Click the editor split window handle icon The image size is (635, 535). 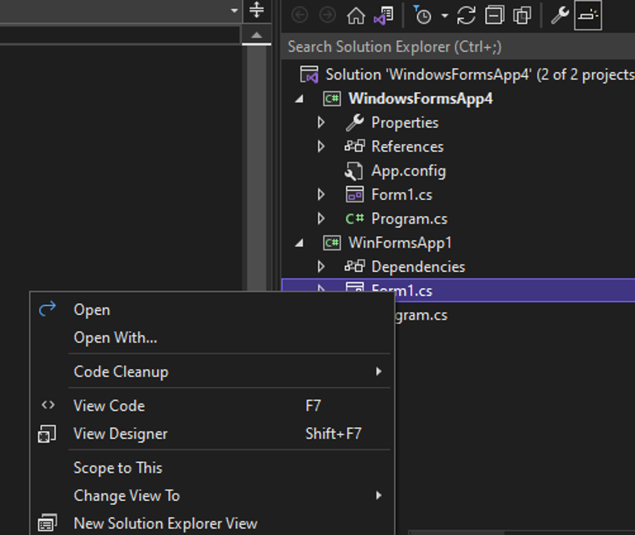(257, 10)
